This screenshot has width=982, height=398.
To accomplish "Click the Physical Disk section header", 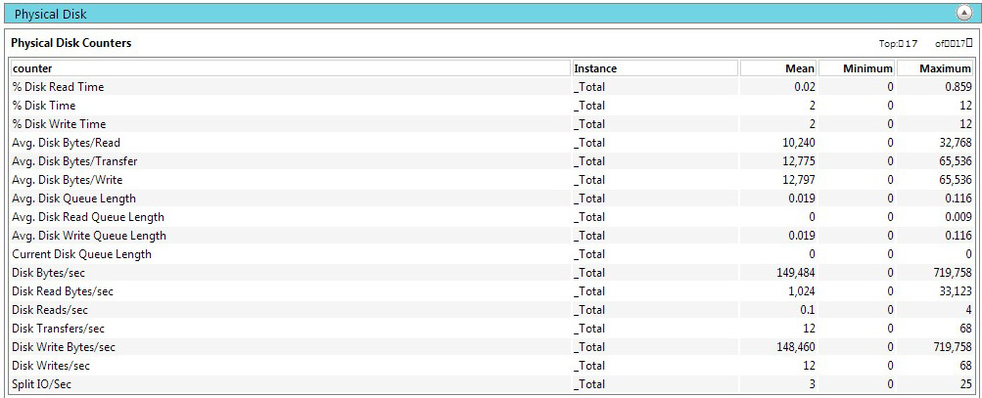I will 491,13.
